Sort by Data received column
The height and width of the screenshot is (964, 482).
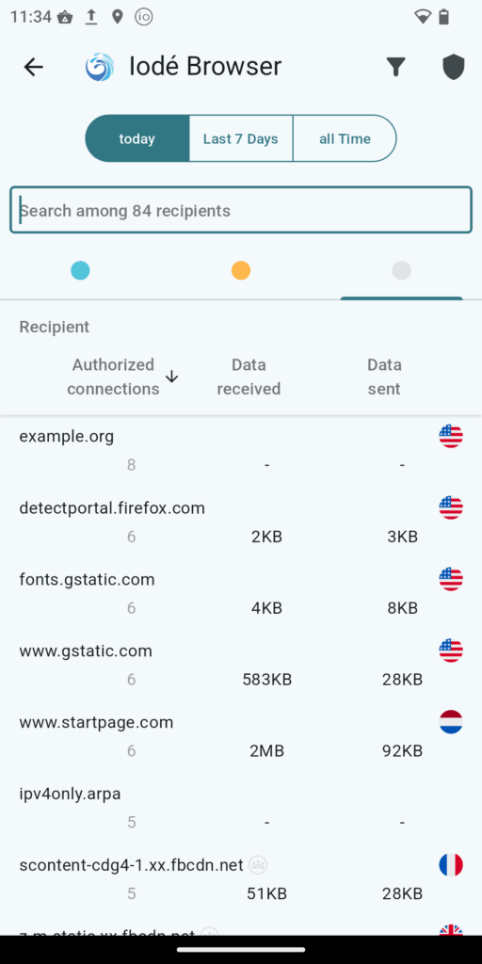[249, 377]
